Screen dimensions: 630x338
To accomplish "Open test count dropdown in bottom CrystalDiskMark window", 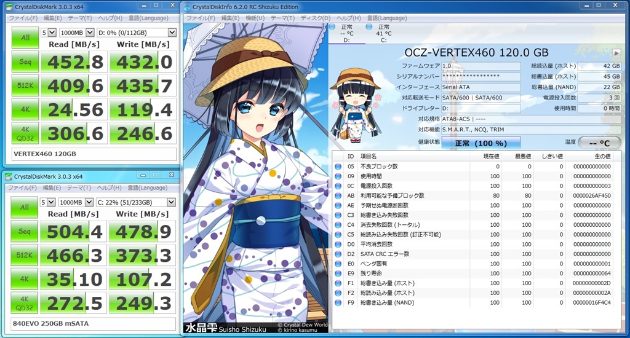I will coord(47,202).
